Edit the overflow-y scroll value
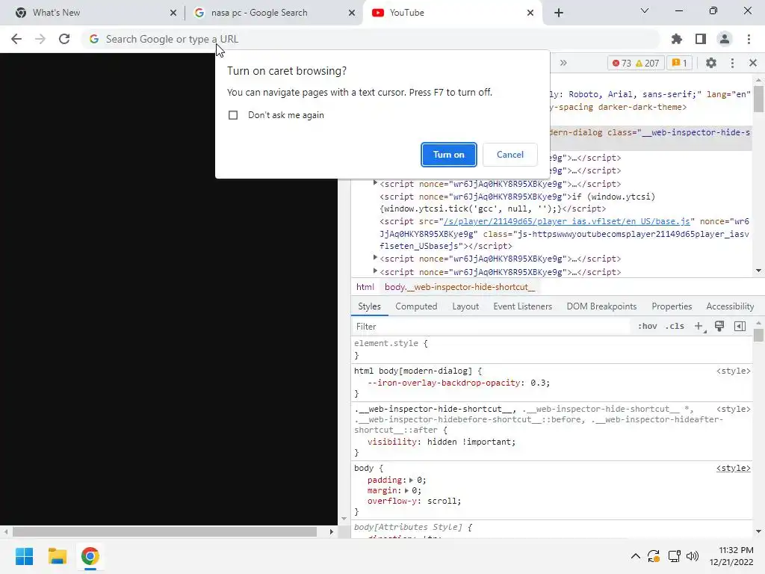This screenshot has height=574, width=765. (442, 502)
